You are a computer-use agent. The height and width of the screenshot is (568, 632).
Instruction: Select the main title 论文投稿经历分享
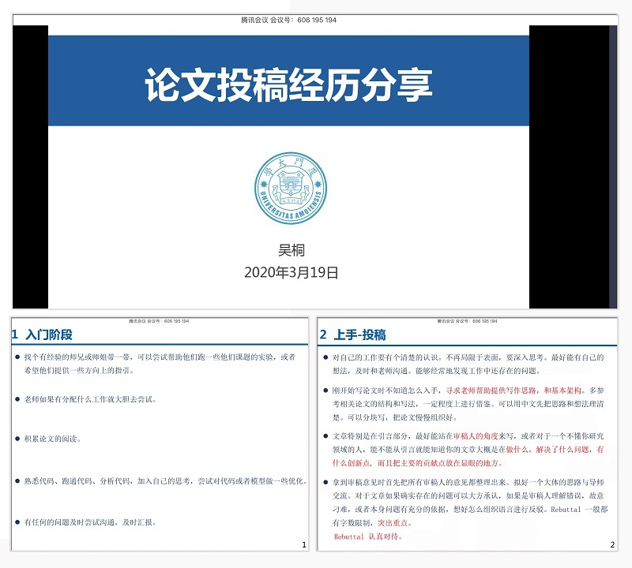[288, 85]
